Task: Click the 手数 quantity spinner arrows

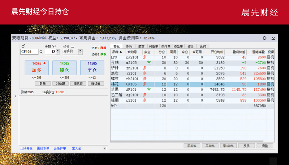Action: [x=58, y=52]
